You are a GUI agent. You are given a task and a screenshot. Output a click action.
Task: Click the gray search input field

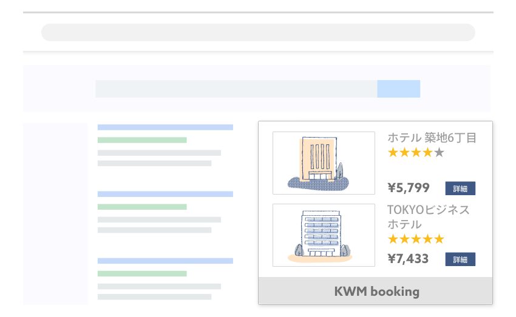pos(236,88)
